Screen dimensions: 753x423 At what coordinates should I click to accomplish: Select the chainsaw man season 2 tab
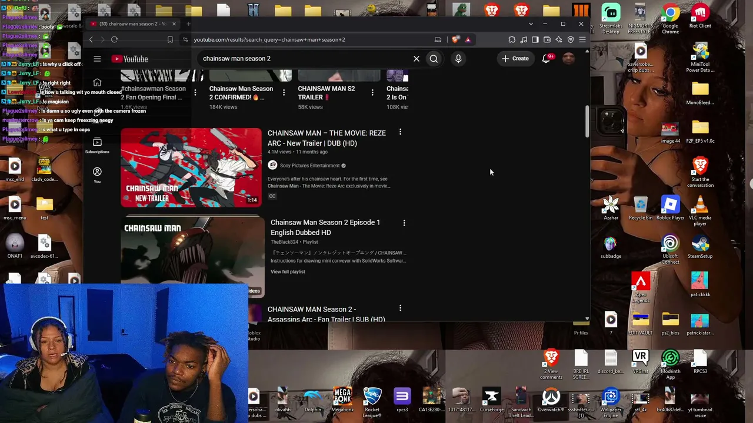pyautogui.click(x=133, y=24)
